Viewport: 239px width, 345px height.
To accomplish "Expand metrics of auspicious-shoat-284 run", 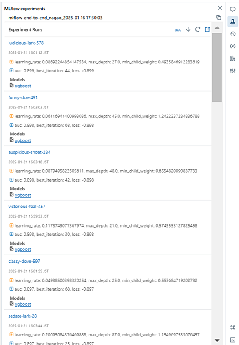I will pos(11,180).
